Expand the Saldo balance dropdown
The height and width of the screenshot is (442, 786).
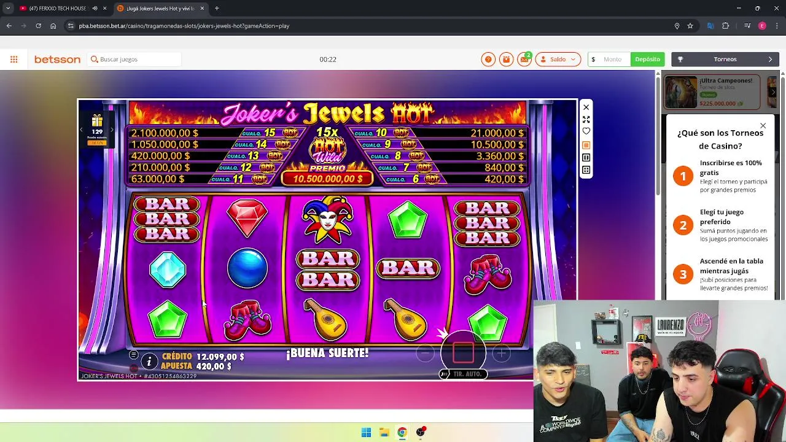click(558, 60)
